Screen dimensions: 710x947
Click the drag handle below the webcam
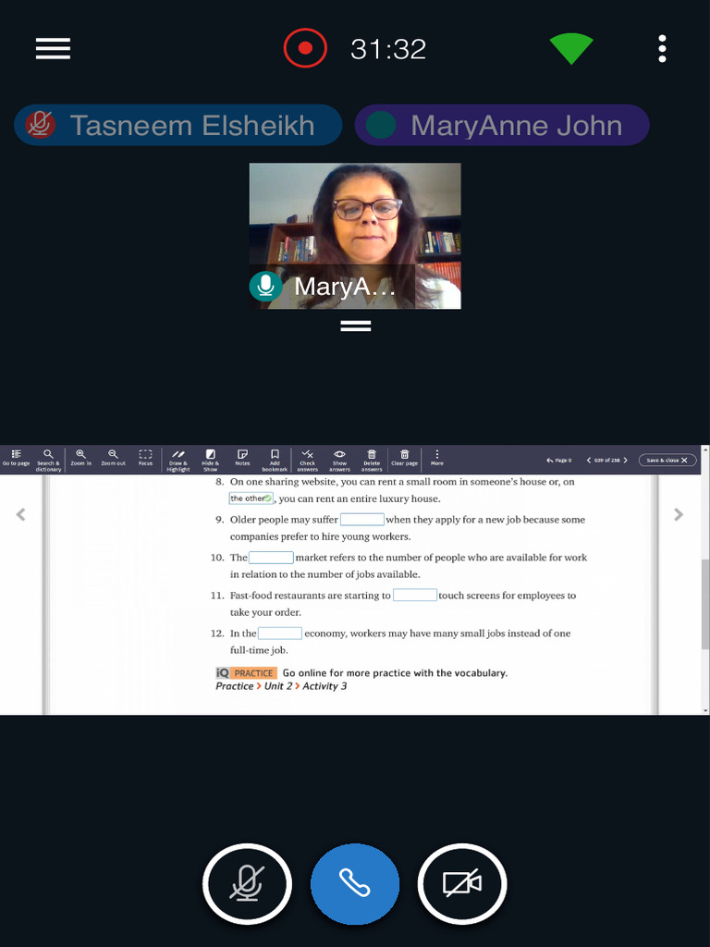(356, 326)
